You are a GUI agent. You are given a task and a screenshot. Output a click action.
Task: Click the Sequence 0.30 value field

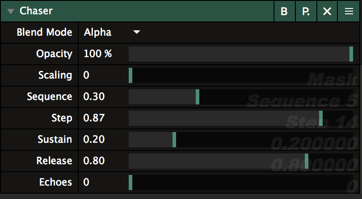pos(94,97)
